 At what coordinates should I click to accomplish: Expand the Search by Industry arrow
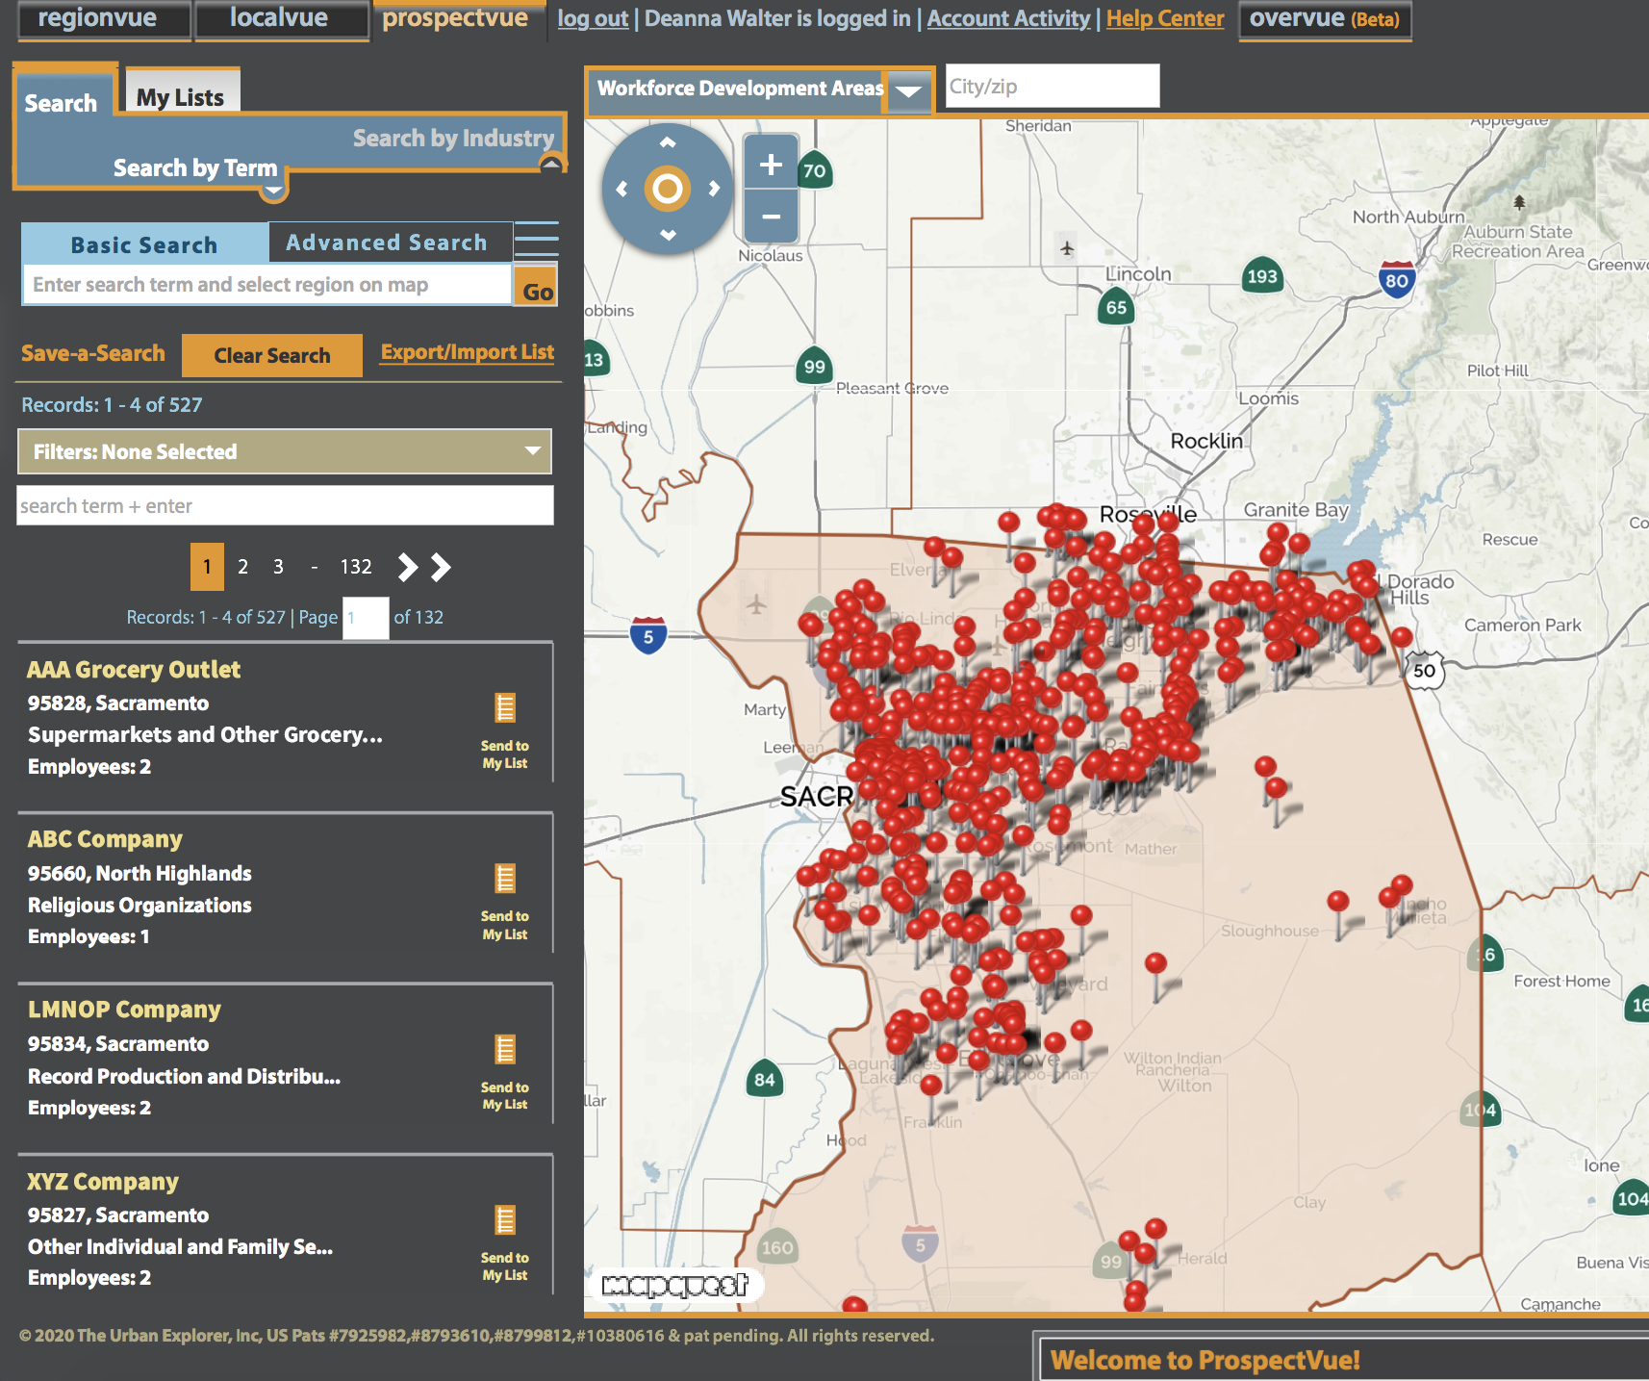pos(551,164)
